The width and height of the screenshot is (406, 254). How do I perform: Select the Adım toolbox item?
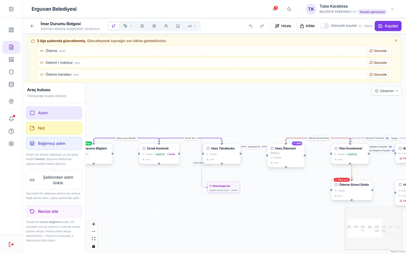click(x=54, y=113)
